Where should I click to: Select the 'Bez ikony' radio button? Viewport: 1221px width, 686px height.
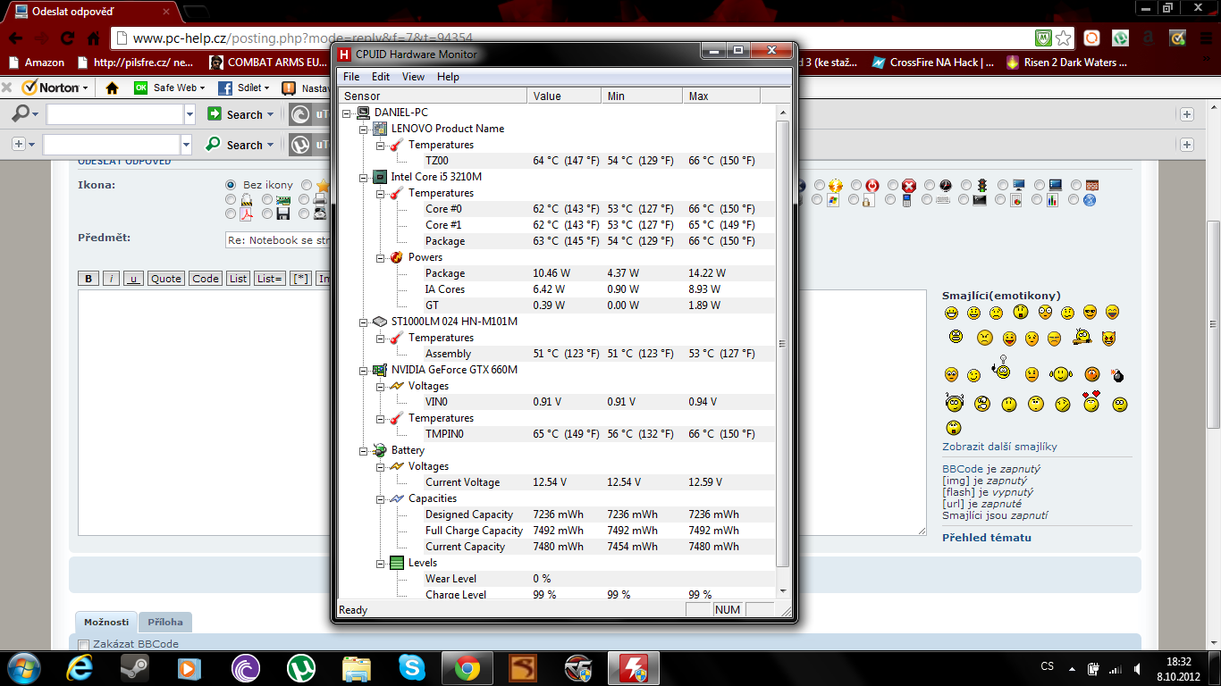pos(231,185)
